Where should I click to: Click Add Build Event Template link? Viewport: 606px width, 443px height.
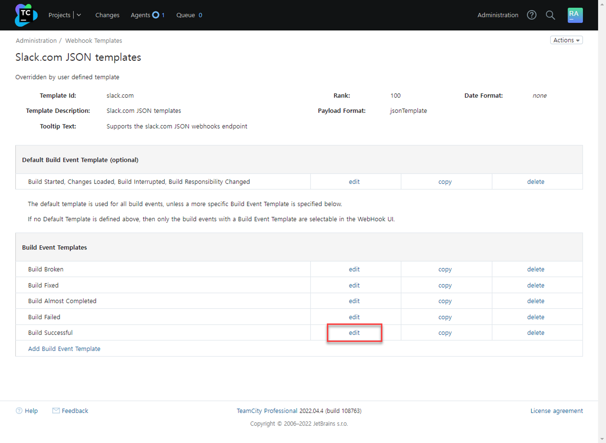pyautogui.click(x=64, y=349)
